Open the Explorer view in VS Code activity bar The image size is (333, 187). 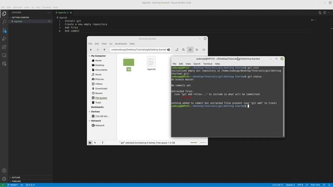tap(4, 14)
